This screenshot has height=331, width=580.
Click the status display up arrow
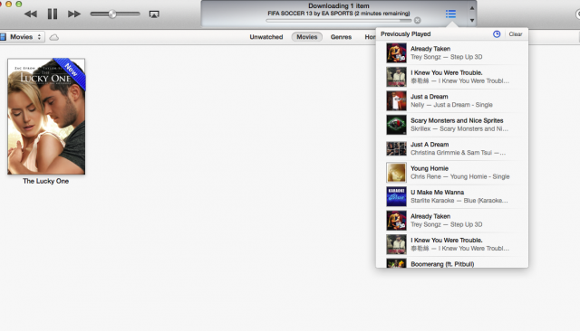pyautogui.click(x=472, y=8)
